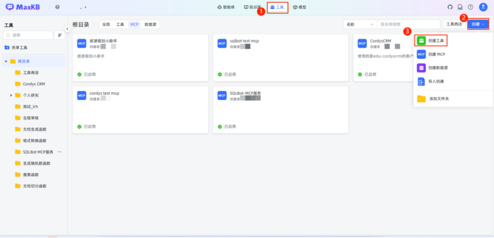This screenshot has height=238, width=494.
Task: Collapse the 根目录 tree node arrow
Action: pos(6,61)
